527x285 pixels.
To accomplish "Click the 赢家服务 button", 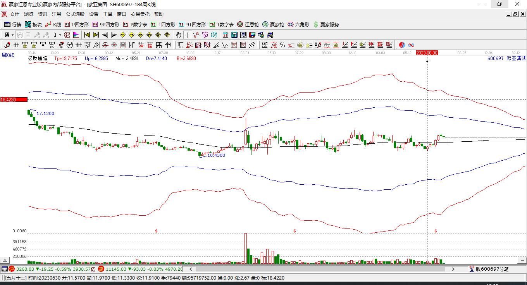I will pyautogui.click(x=326, y=24).
